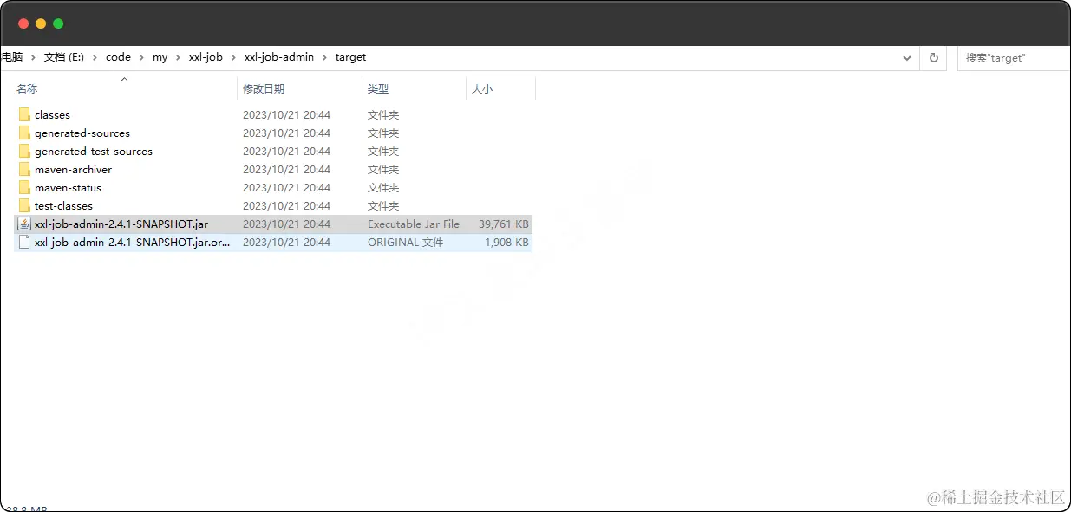The image size is (1071, 512).
Task: Click the test-classes folder icon
Action: click(24, 205)
